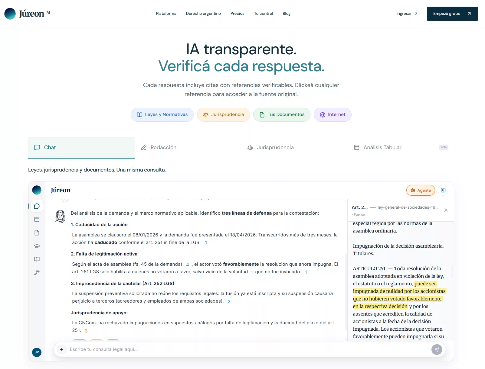Switch to the Chat tab
485x369 pixels.
81,147
